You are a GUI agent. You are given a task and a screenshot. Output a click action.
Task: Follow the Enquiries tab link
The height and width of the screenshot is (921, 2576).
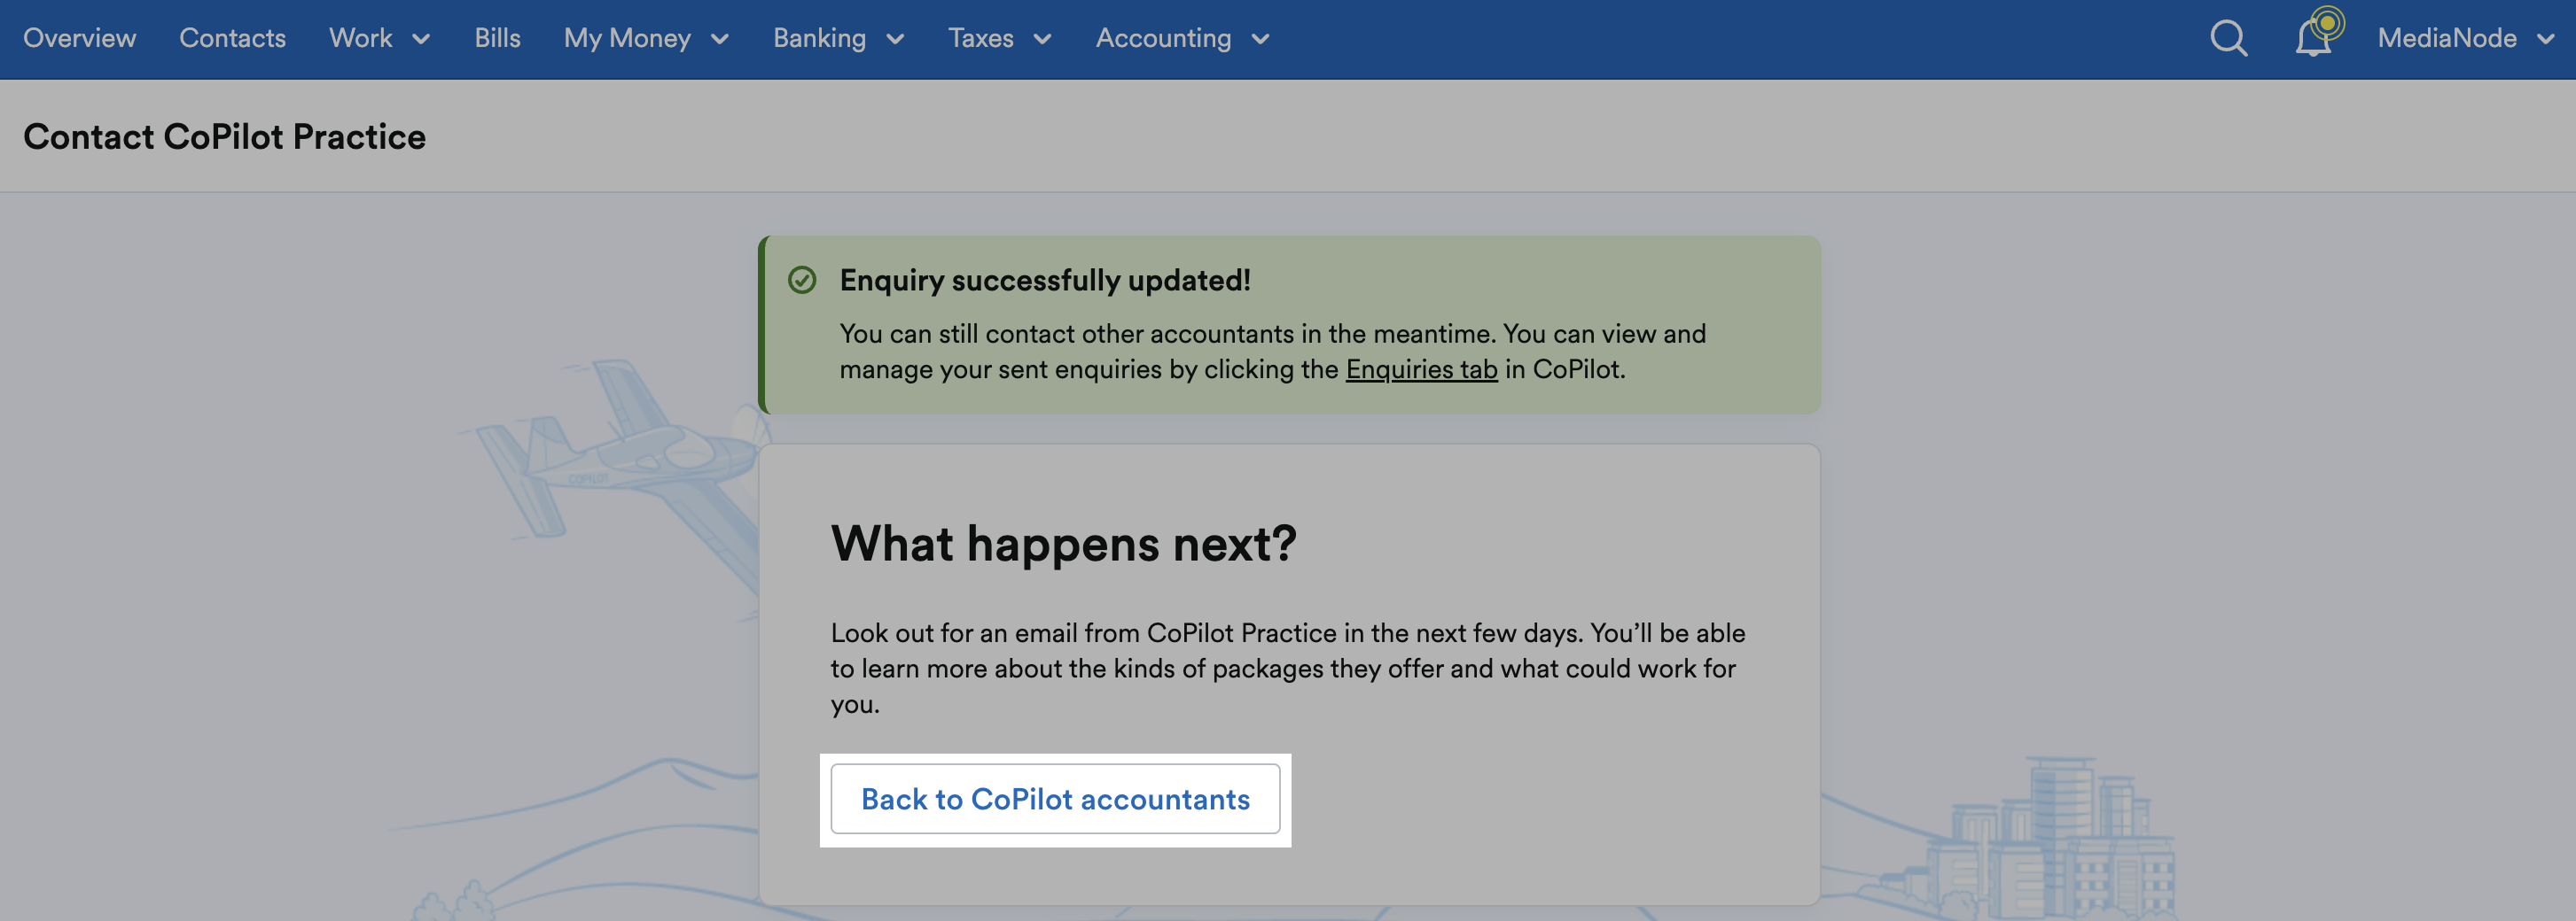pyautogui.click(x=1421, y=369)
